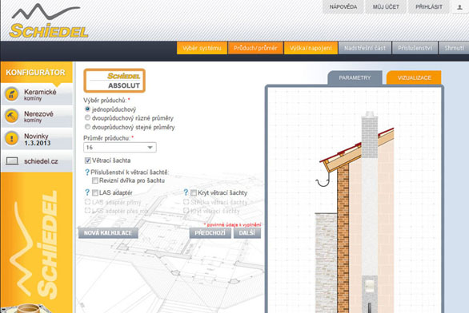Screen dimensions: 469x313
Task: Click help question mark for LAS adaptér
Action: tap(87, 192)
